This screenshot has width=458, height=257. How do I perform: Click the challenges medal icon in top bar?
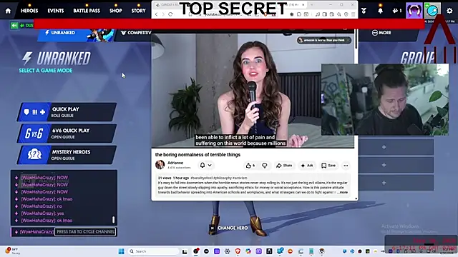tap(364, 11)
